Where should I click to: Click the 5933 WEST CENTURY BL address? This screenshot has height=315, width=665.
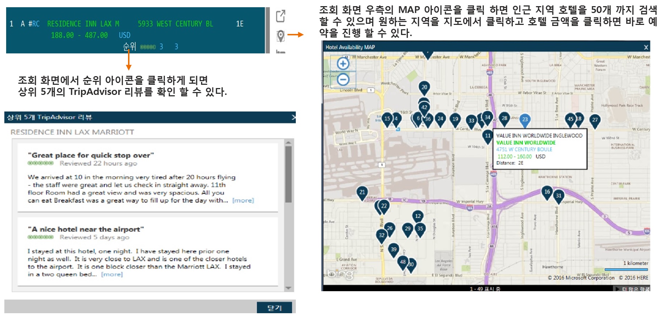tap(175, 24)
